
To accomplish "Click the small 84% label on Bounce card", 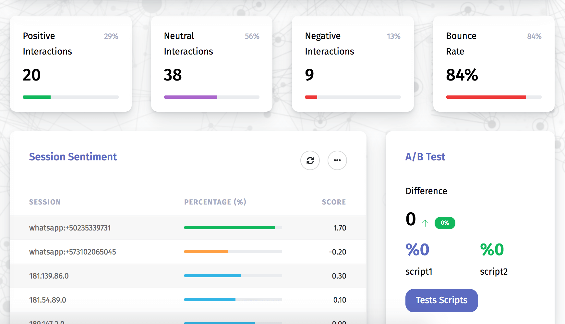I will tap(534, 36).
